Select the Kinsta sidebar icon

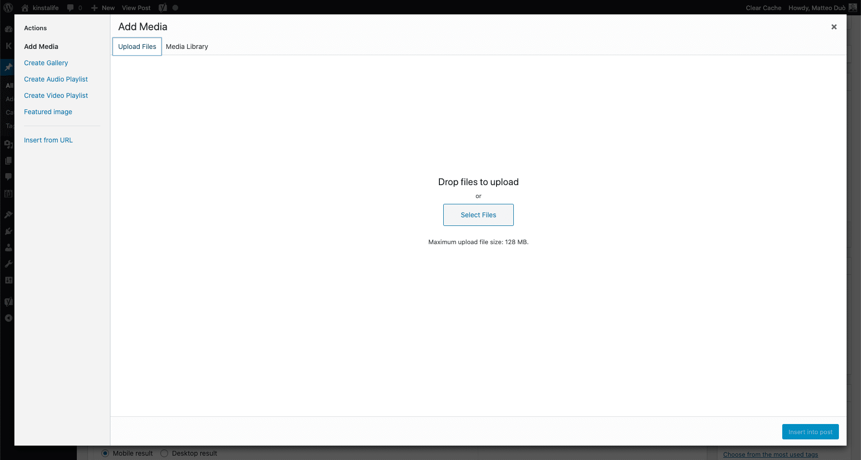[8, 46]
